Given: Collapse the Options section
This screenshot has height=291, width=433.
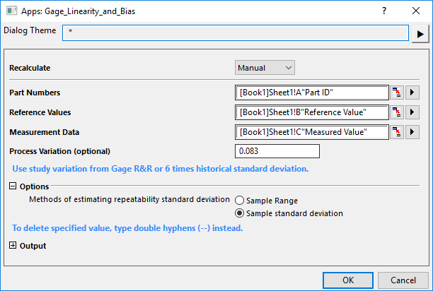Looking at the screenshot, I should (x=13, y=186).
